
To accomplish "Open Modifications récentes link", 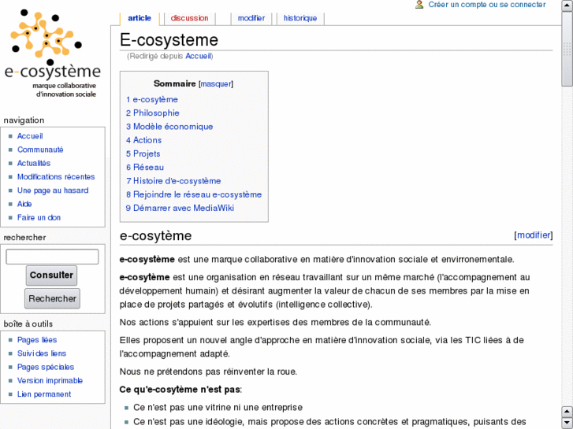I will (x=56, y=176).
